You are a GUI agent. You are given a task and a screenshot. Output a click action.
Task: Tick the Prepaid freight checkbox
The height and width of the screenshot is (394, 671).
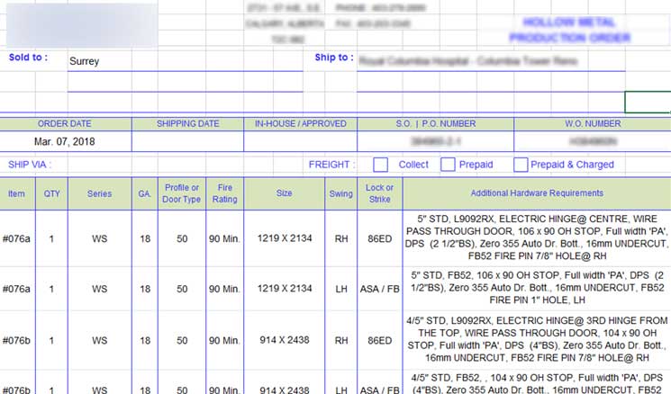pos(448,165)
